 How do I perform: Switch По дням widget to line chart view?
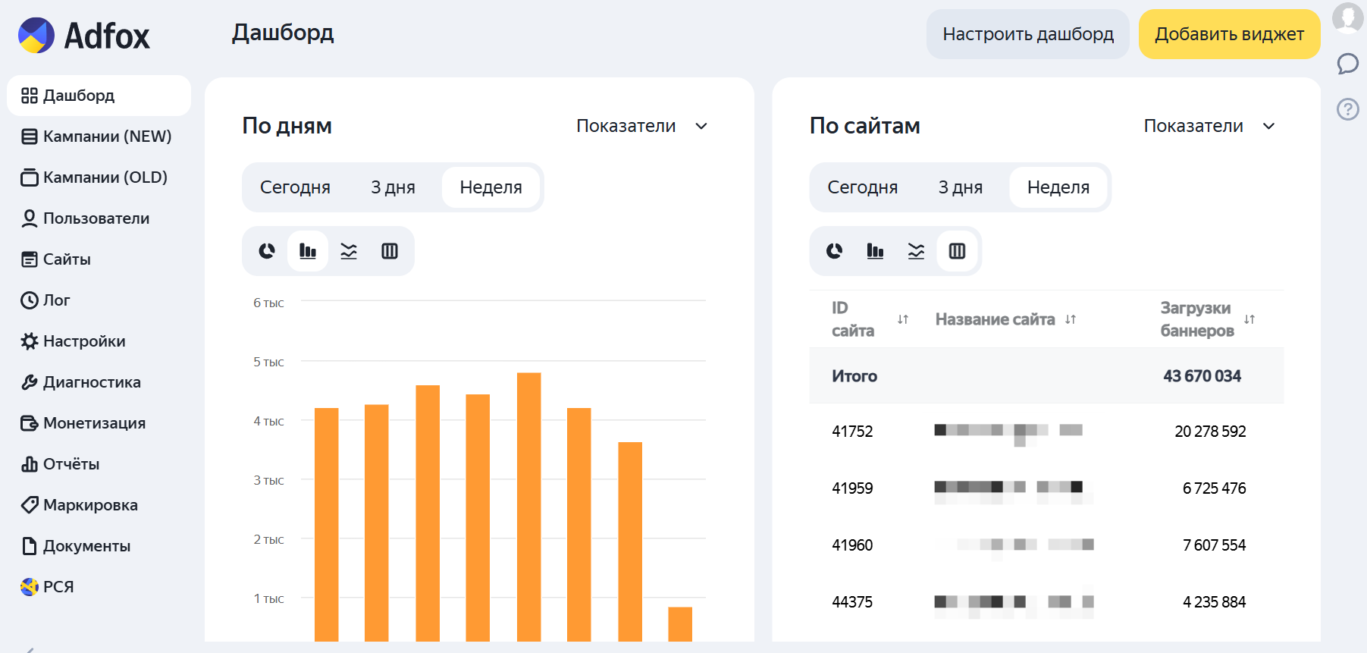click(349, 251)
